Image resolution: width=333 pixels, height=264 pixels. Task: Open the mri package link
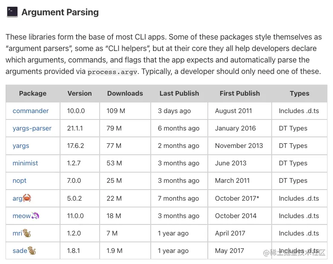17,233
